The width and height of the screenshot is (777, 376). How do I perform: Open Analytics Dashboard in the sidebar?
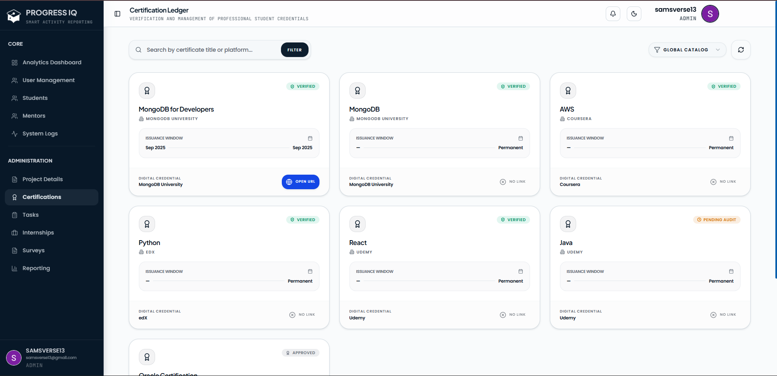pos(51,62)
